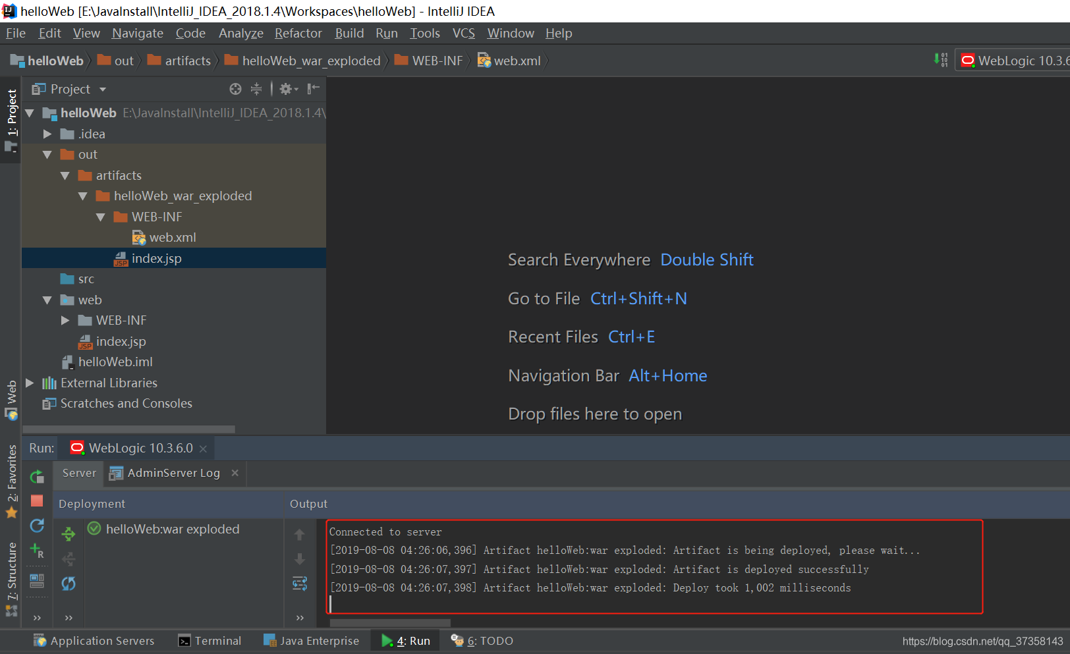Screen dimensions: 1070x654
Task: Toggle the 1: Project side tab
Action: coord(11,119)
